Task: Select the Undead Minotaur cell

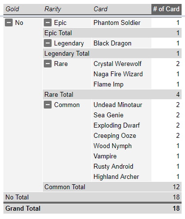Action: coord(122,105)
